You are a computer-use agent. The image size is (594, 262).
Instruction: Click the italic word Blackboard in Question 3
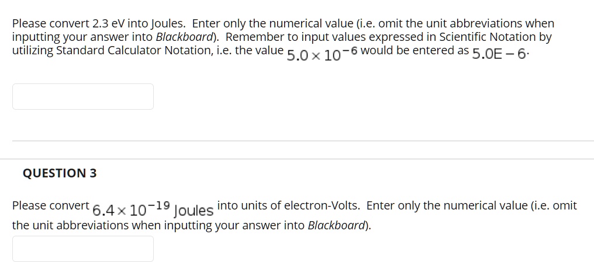337,226
